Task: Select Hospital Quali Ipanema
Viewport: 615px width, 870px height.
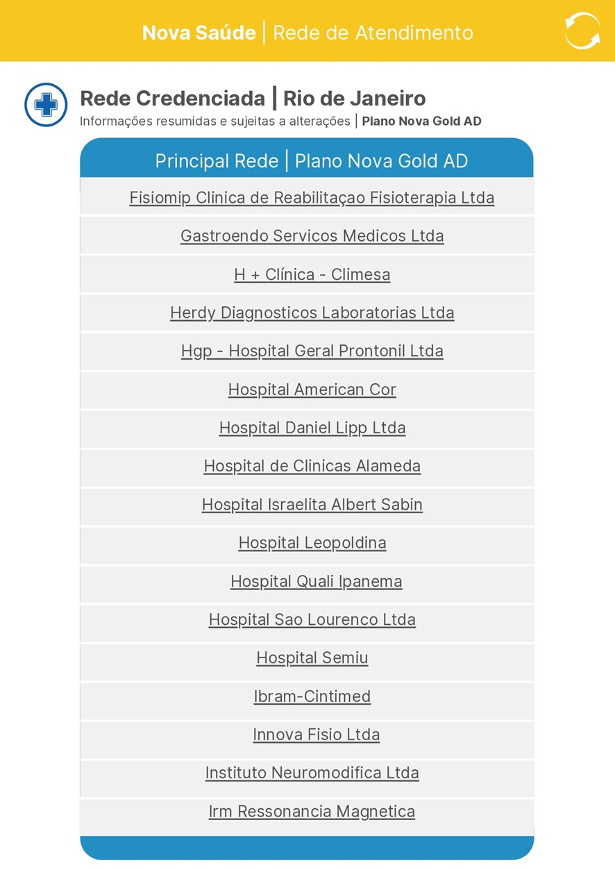Action: pos(316,582)
